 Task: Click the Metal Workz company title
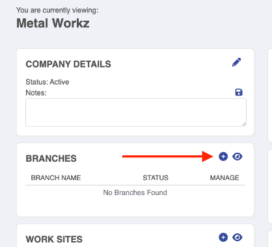point(53,23)
